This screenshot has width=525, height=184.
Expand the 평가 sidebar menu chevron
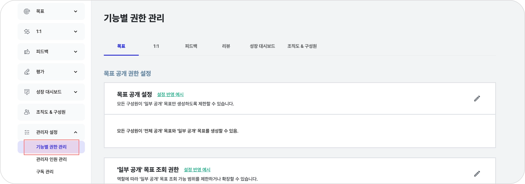point(76,72)
